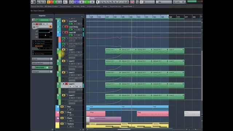Screen dimensions: 233x131
Task: Unmute the Piano track
Action: click(62, 118)
